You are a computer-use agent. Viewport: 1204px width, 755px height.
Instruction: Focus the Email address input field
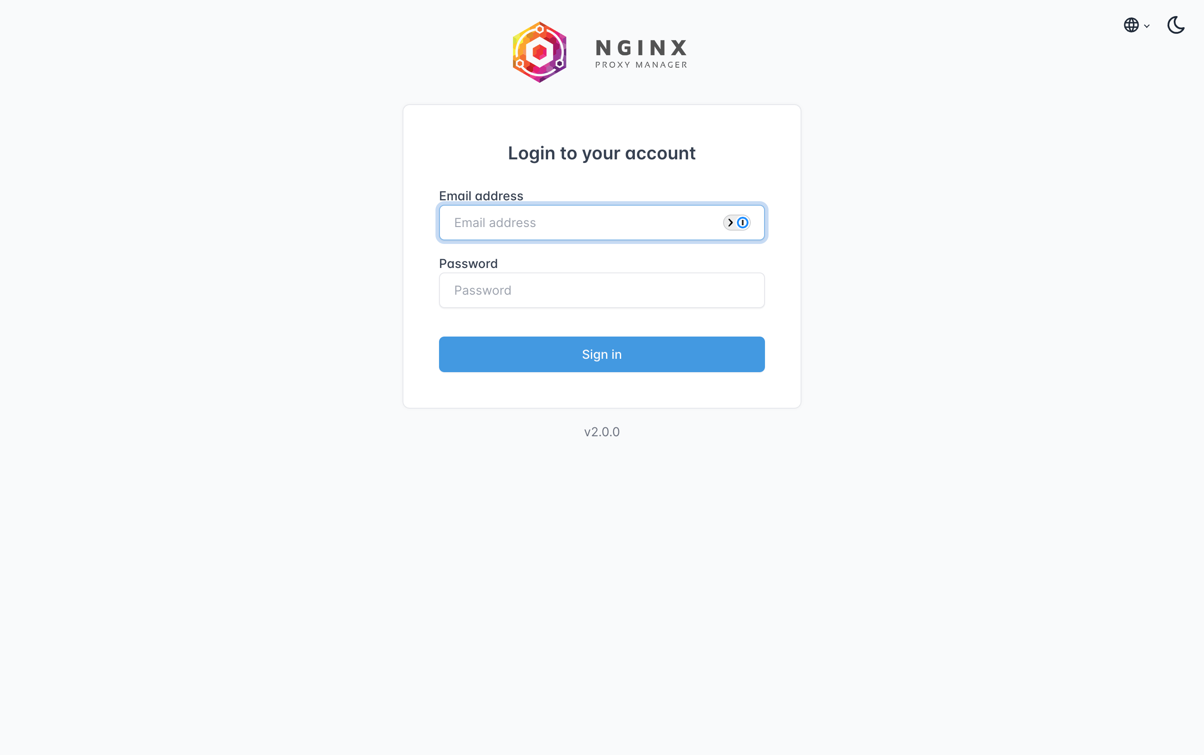pyautogui.click(x=602, y=223)
